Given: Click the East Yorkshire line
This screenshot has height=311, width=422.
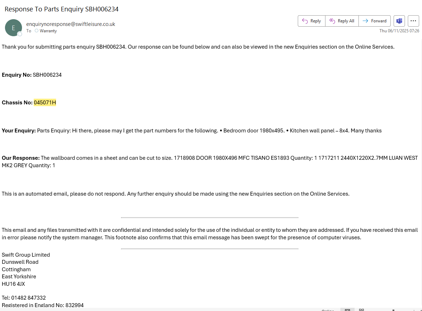Looking at the screenshot, I should click(19, 277).
